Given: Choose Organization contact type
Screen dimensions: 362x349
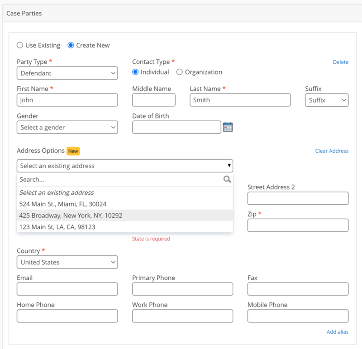Looking at the screenshot, I should point(180,72).
